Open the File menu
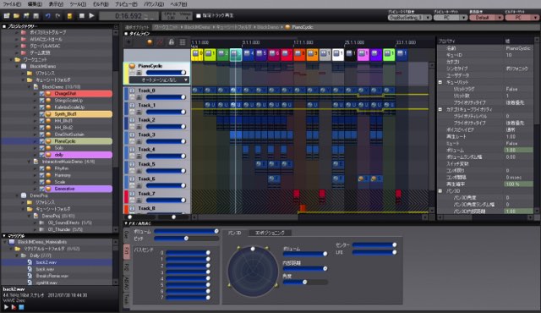 (11, 4)
